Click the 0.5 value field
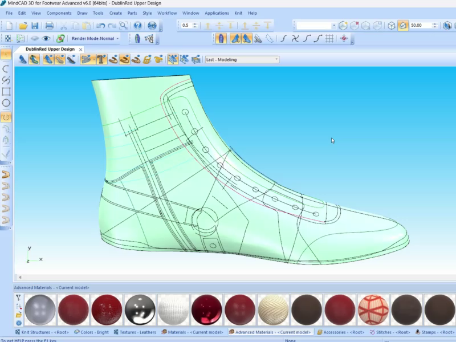Image resolution: width=456 pixels, height=342 pixels. pyautogui.click(x=186, y=25)
